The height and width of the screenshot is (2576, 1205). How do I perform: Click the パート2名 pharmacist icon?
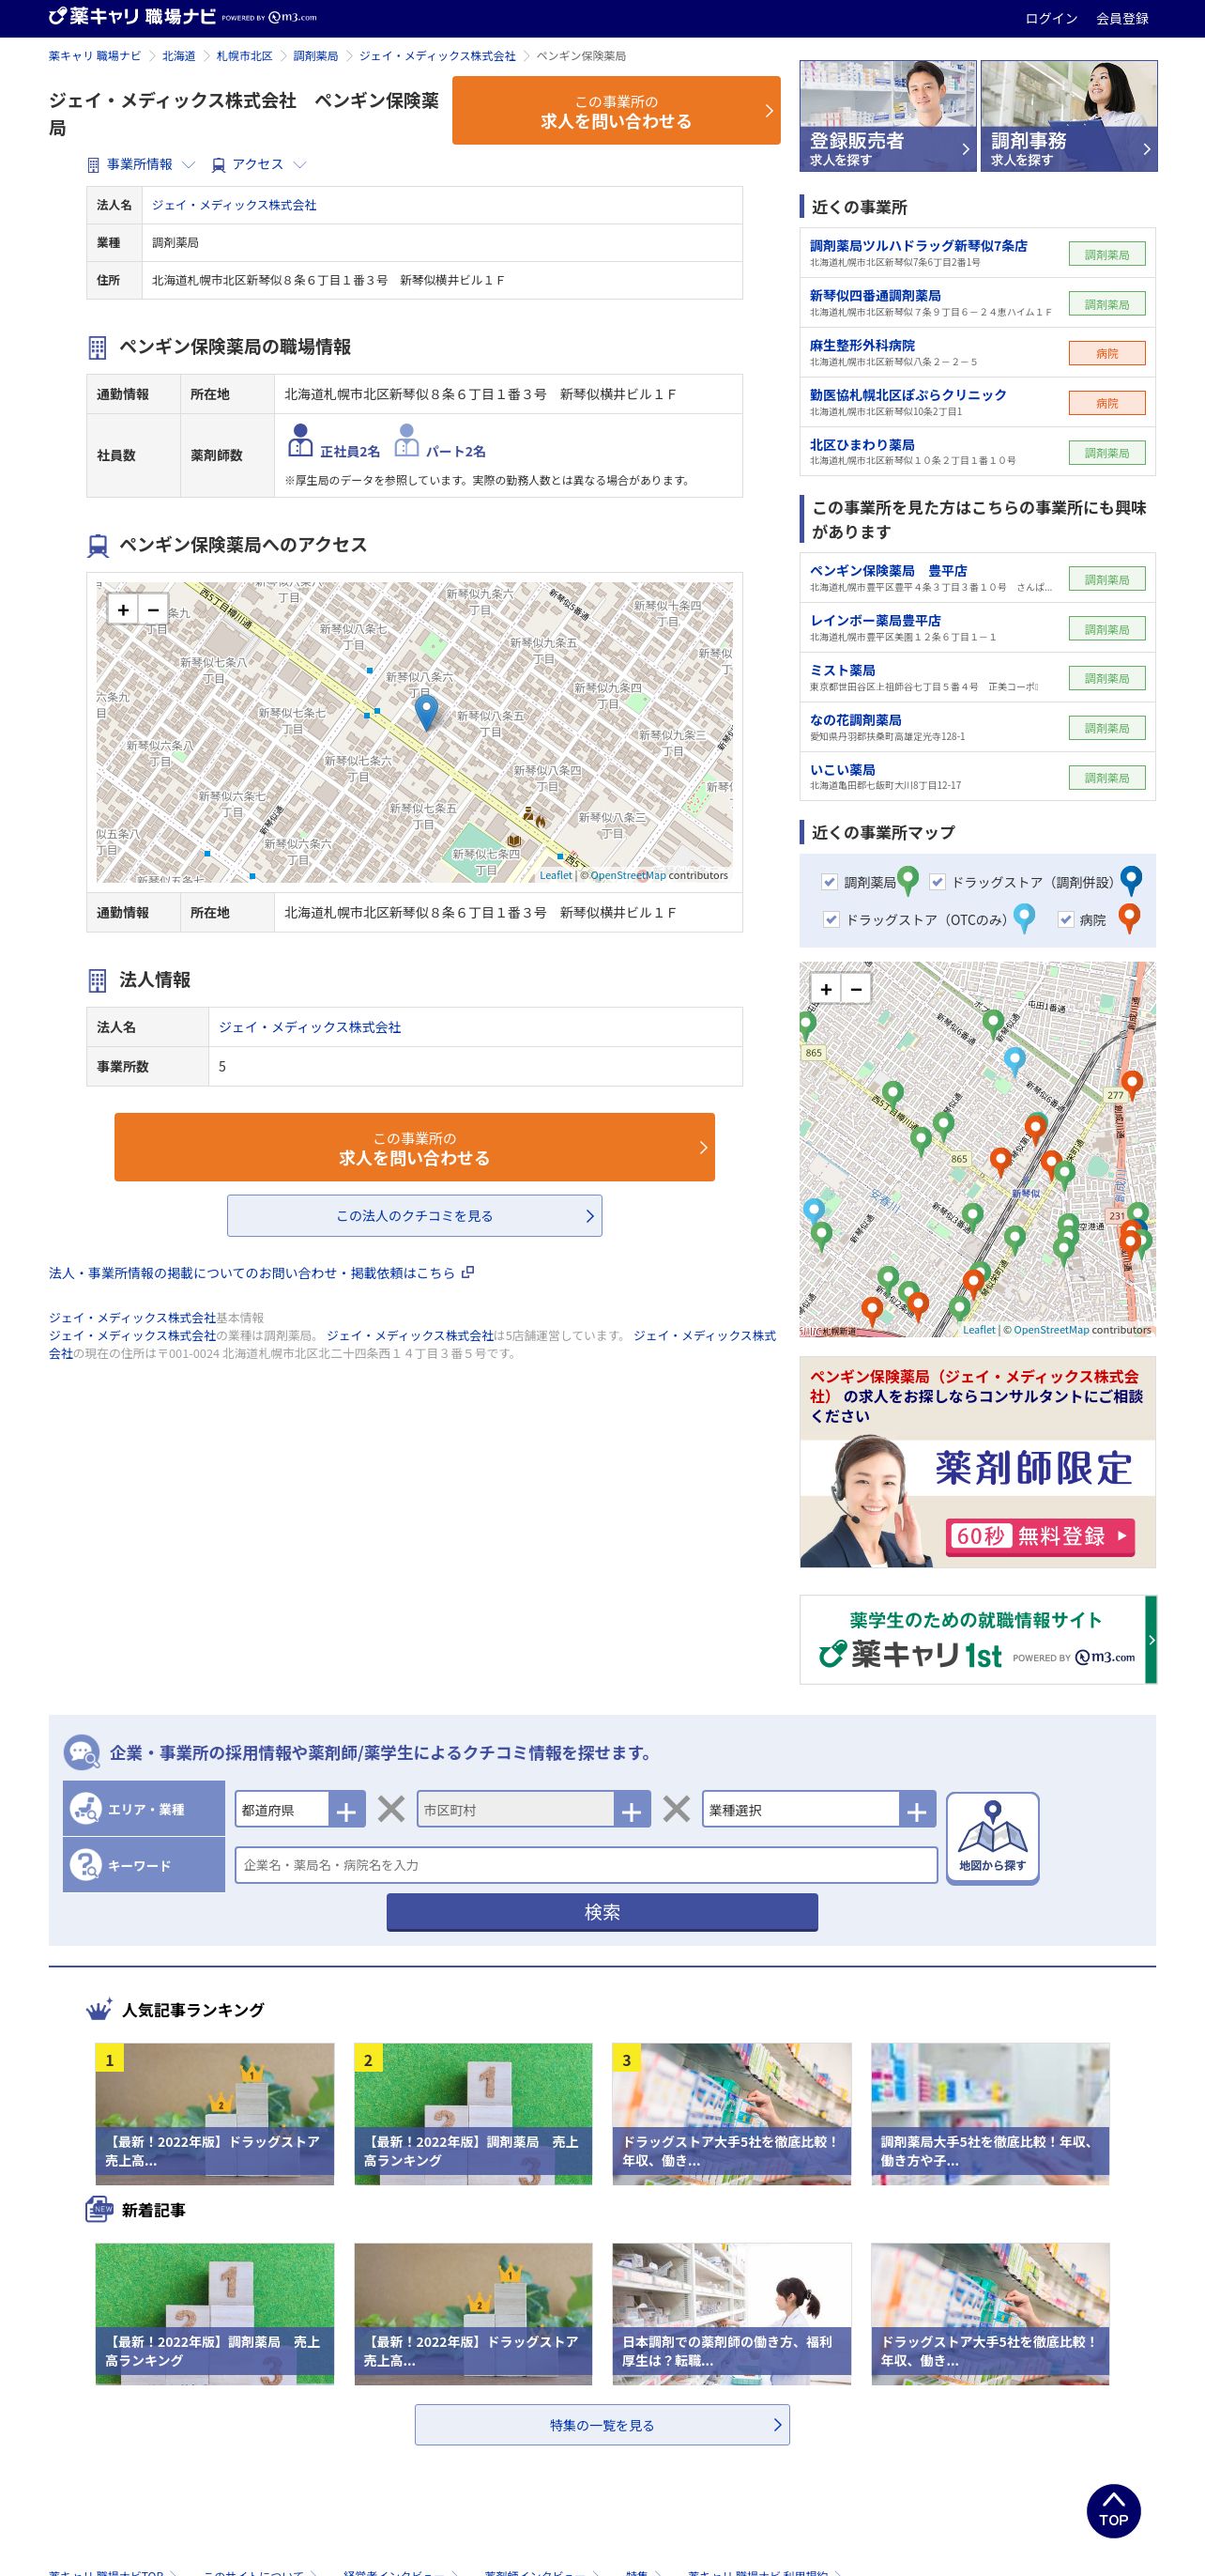405,440
